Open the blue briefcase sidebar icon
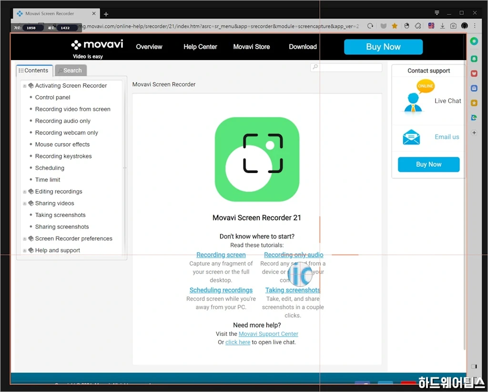This screenshot has height=392, width=488. click(x=474, y=89)
